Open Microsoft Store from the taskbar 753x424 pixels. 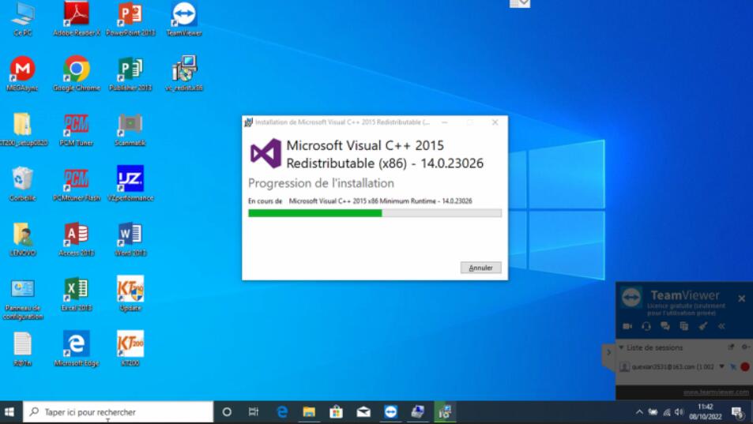click(336, 412)
